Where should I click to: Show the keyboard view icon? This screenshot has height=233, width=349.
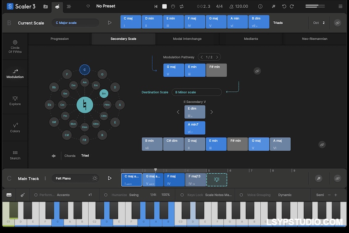9,195
